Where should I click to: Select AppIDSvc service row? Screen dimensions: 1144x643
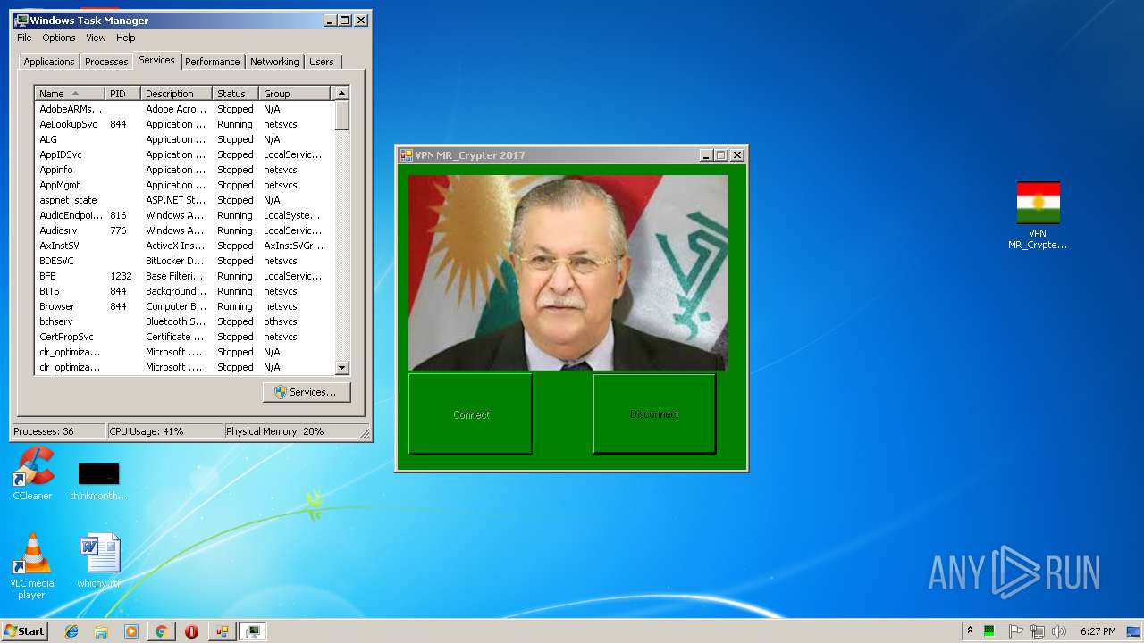coord(184,154)
